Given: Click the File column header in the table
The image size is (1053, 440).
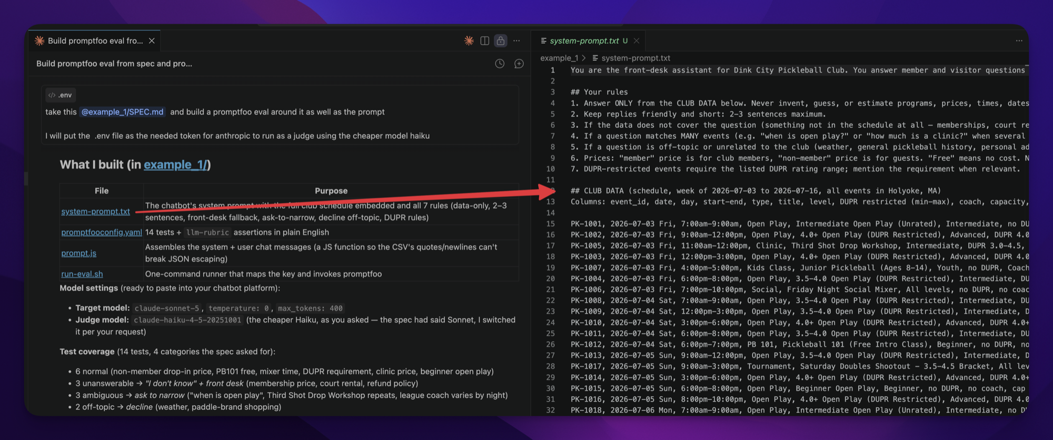Looking at the screenshot, I should click(102, 191).
